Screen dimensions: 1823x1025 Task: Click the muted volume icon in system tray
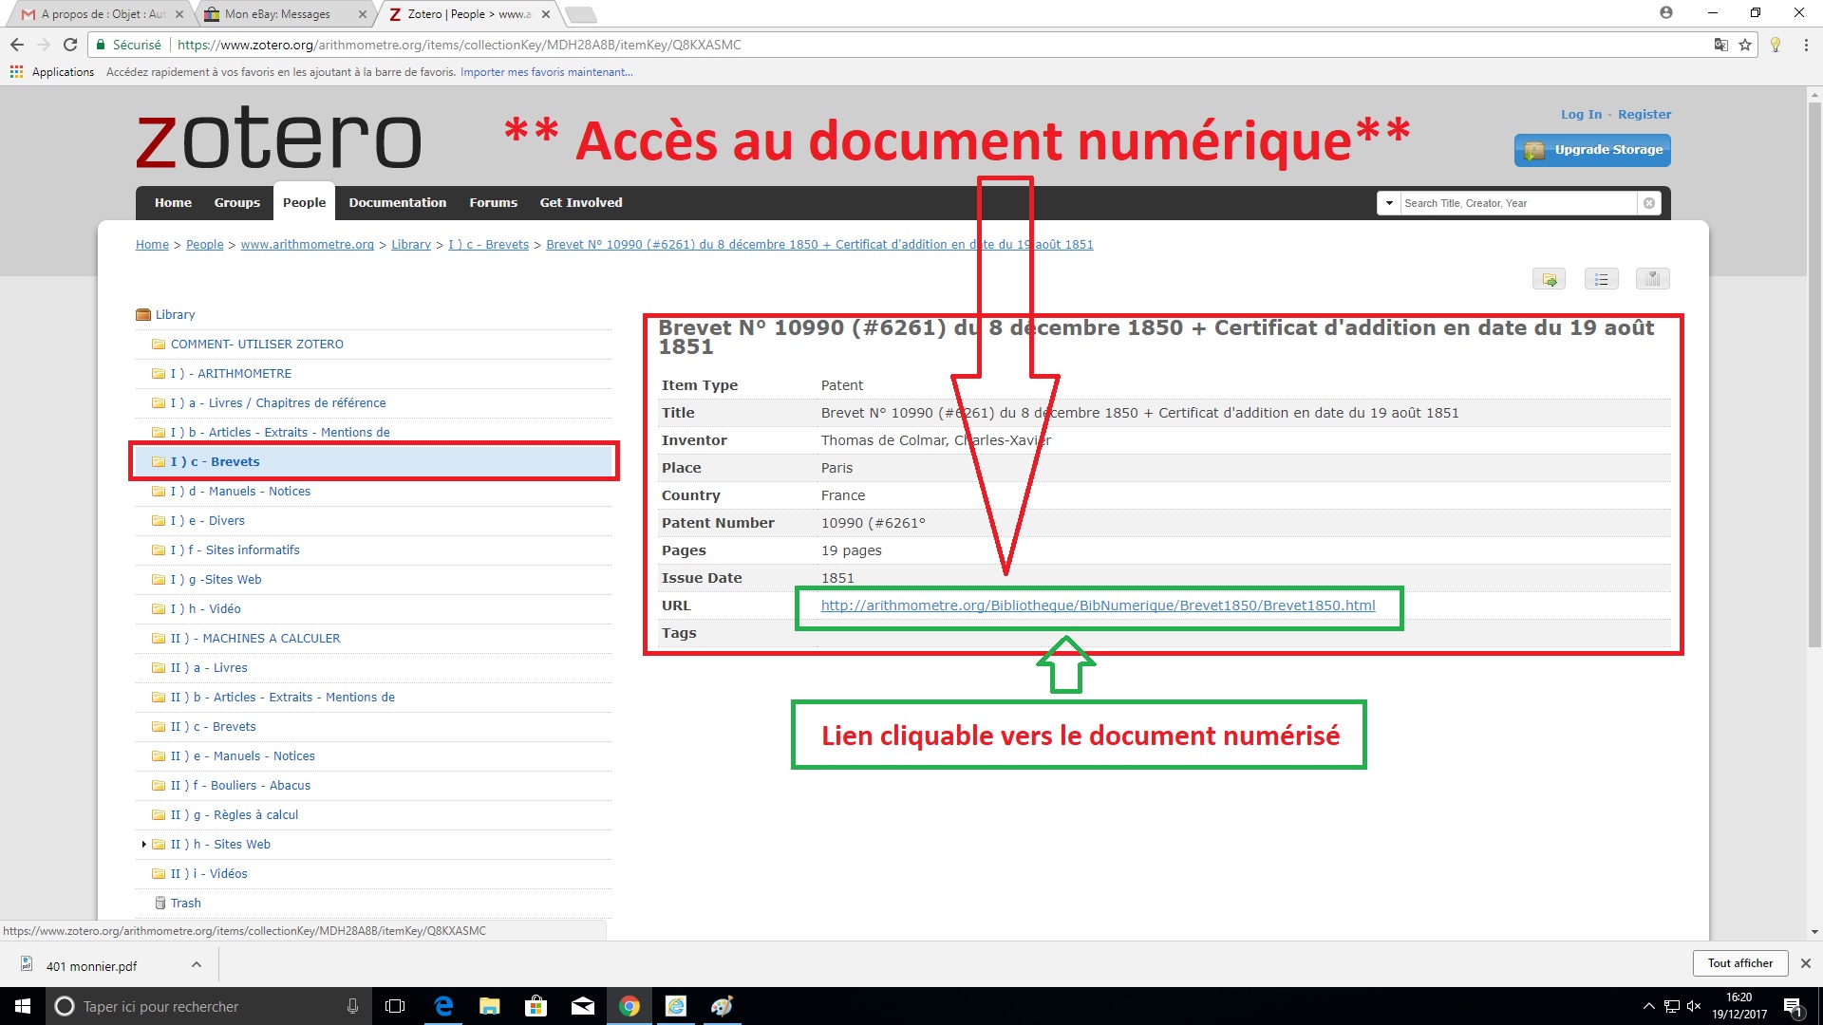click(1694, 1006)
